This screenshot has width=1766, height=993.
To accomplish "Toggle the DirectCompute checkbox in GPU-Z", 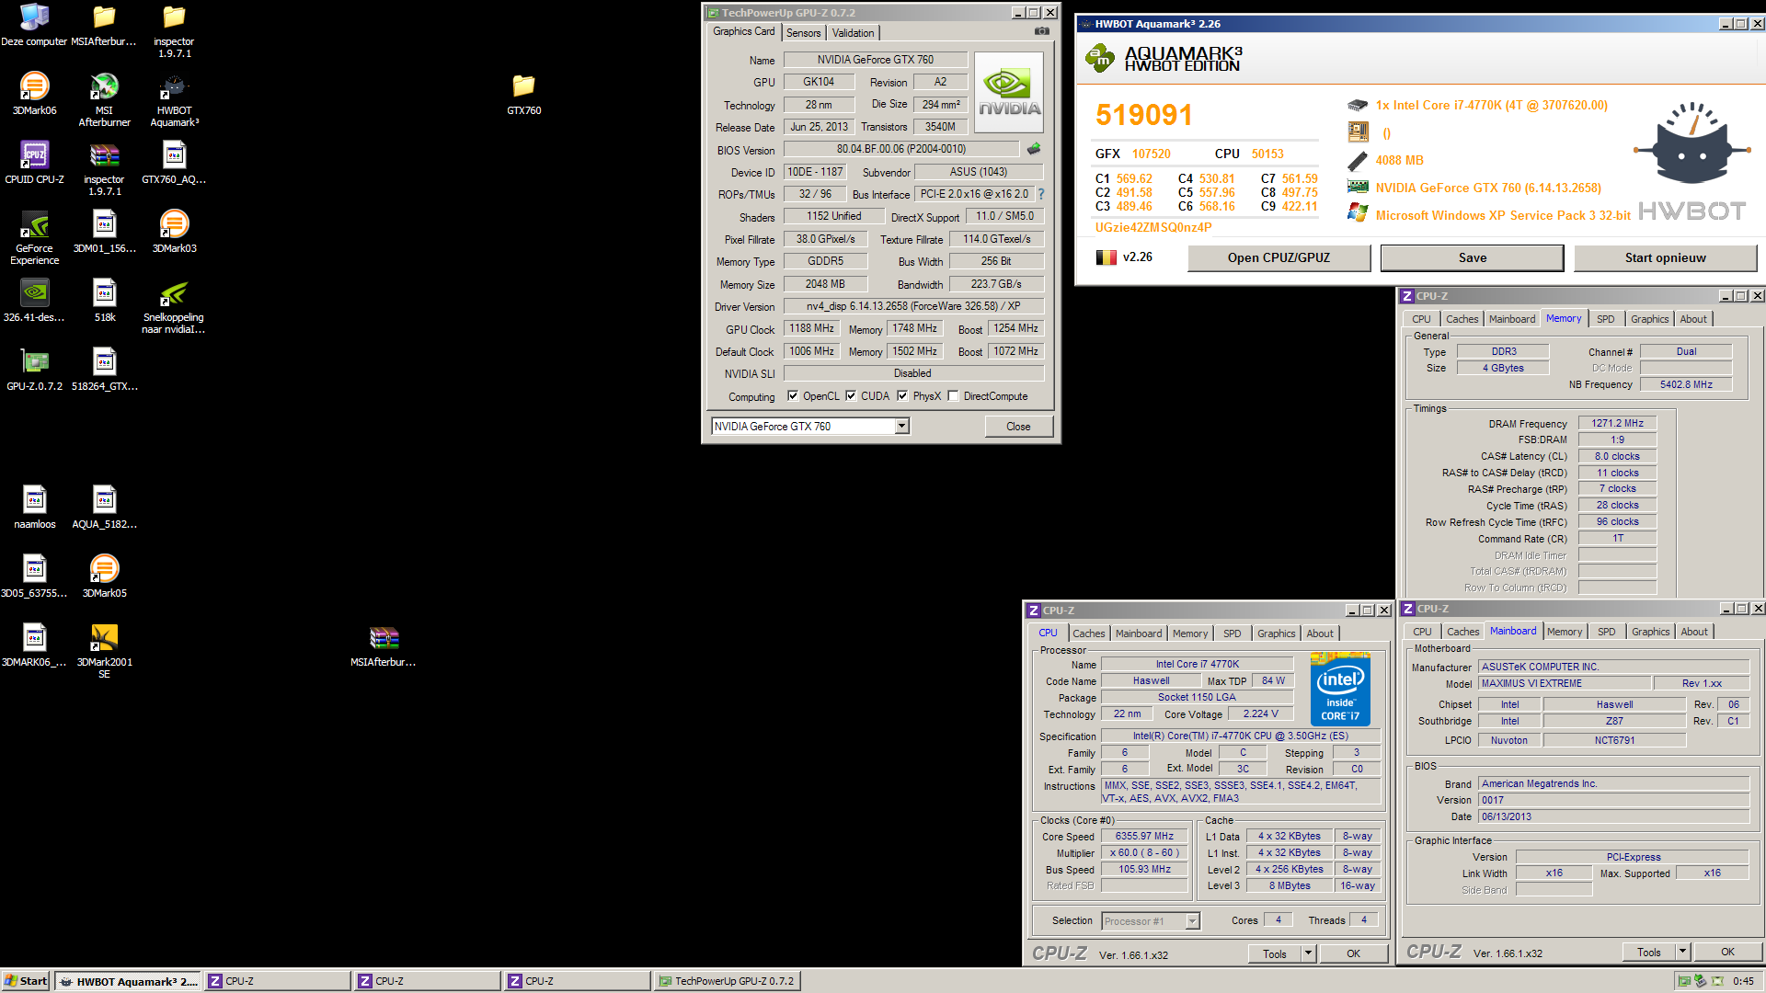I will pos(953,396).
